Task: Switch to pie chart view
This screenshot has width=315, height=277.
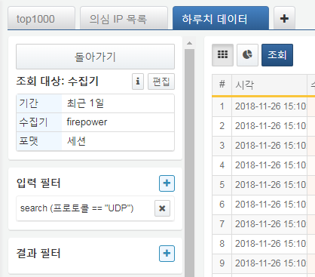Action: click(247, 55)
